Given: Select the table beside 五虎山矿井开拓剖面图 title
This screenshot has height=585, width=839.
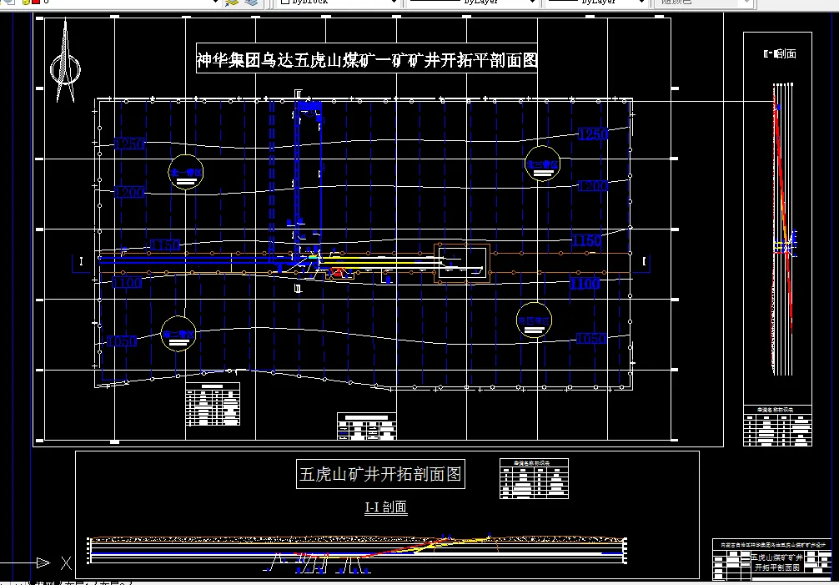Looking at the screenshot, I should 534,478.
